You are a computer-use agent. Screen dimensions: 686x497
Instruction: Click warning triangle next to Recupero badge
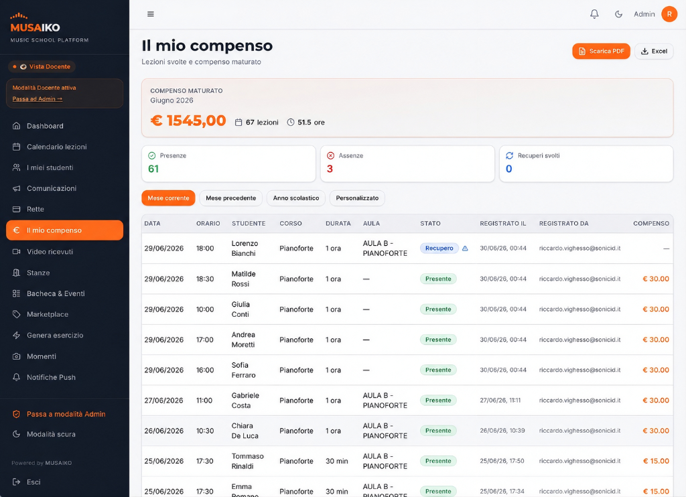(465, 248)
